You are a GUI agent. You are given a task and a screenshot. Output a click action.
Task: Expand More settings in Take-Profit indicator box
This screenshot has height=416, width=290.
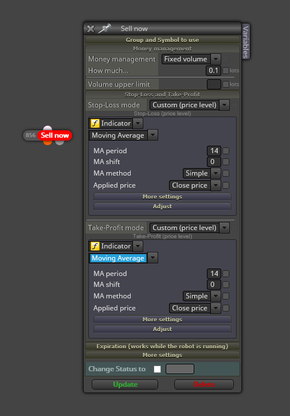click(x=162, y=320)
